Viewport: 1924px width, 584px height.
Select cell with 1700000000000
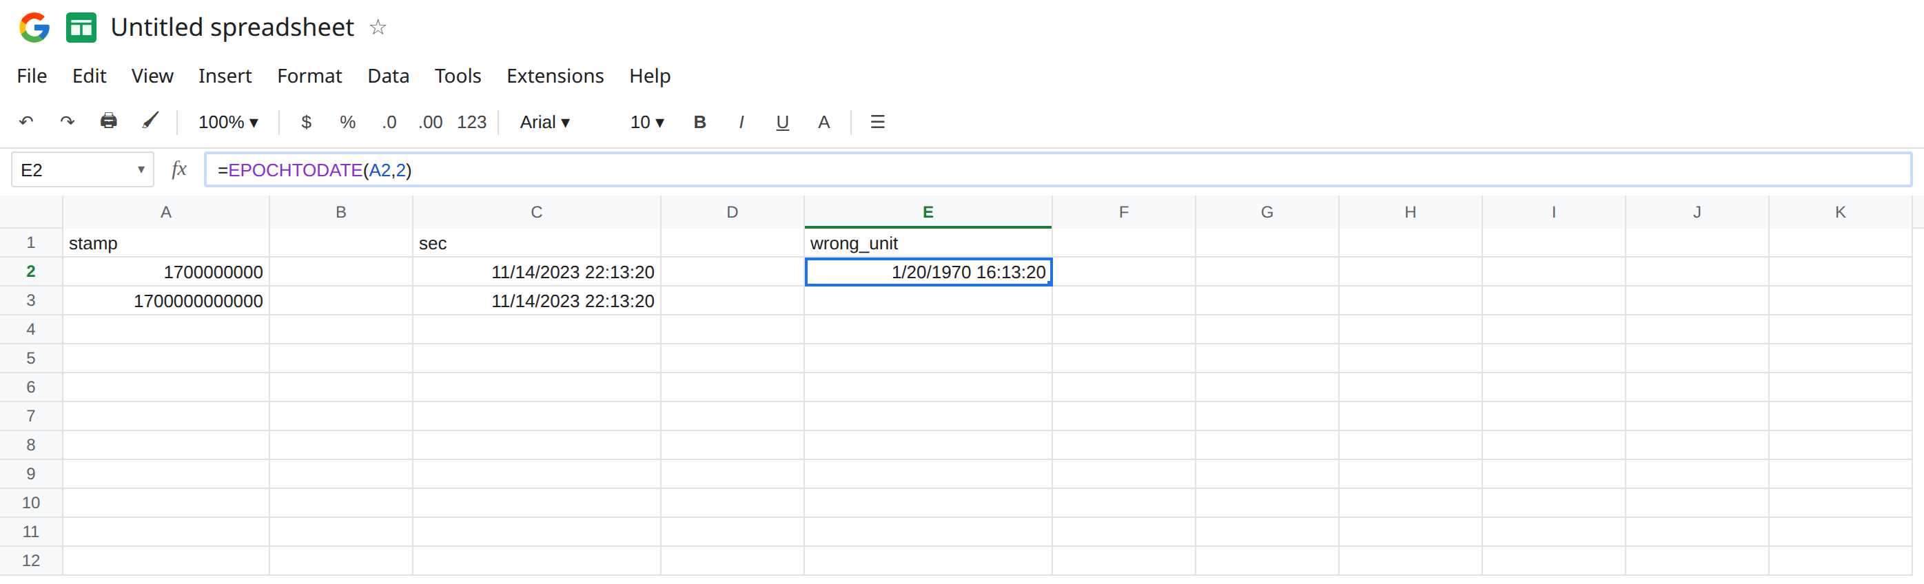pos(166,301)
